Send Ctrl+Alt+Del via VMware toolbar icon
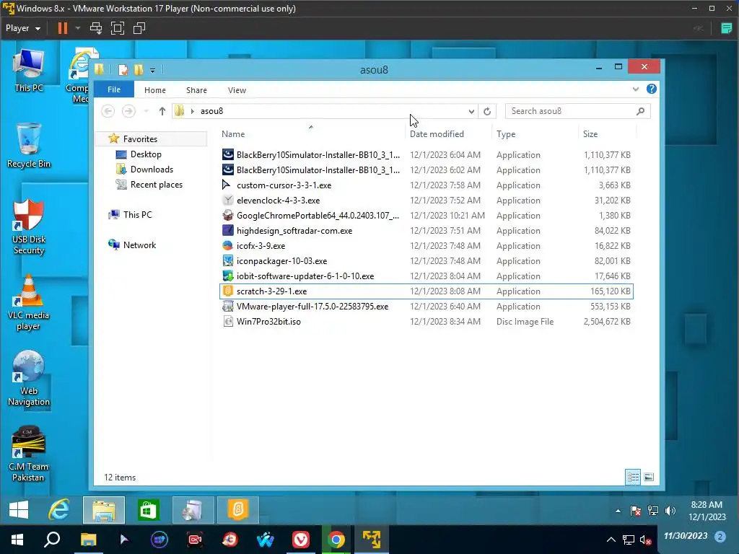This screenshot has height=554, width=739. click(x=96, y=28)
